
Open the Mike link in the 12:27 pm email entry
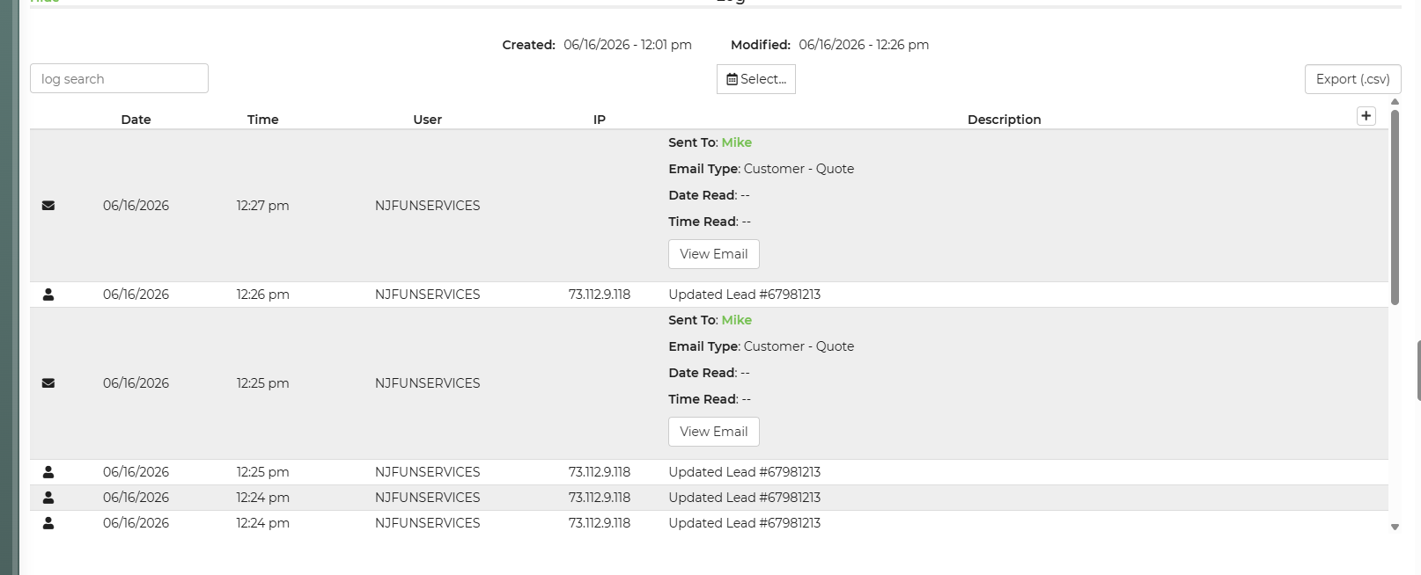point(737,142)
